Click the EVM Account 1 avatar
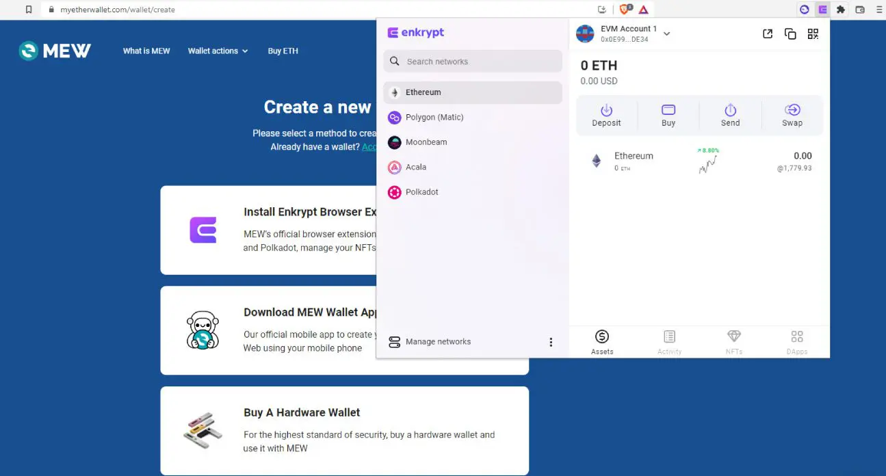Image resolution: width=886 pixels, height=476 pixels. coord(585,34)
